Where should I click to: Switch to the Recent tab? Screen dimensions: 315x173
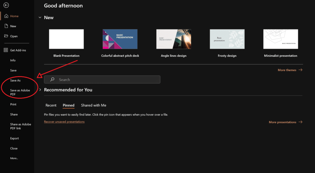click(51, 105)
